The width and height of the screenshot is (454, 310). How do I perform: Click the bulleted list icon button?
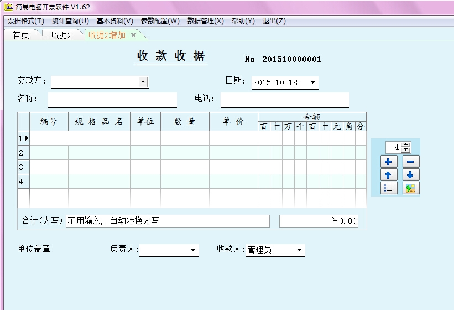point(388,188)
